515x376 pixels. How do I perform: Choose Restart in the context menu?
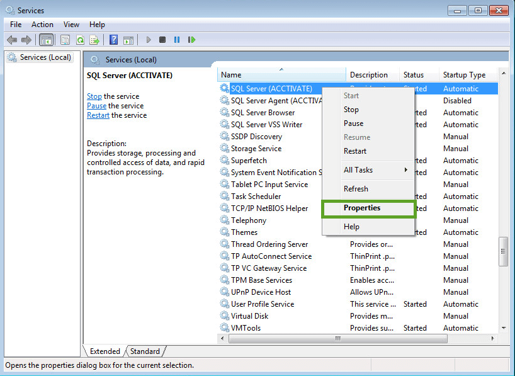pyautogui.click(x=368, y=151)
